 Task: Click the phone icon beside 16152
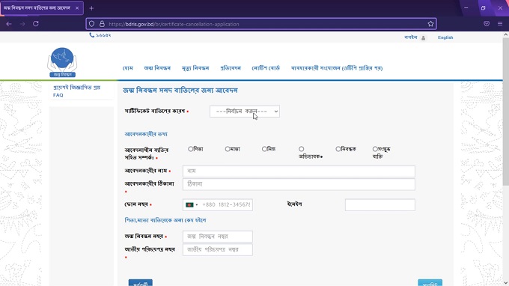point(92,35)
